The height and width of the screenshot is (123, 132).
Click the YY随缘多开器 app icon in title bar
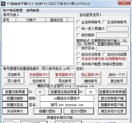tap(3, 4)
